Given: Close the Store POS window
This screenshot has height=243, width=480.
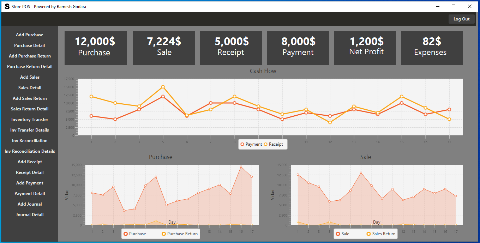Looking at the screenshot, I should pyautogui.click(x=470, y=6).
